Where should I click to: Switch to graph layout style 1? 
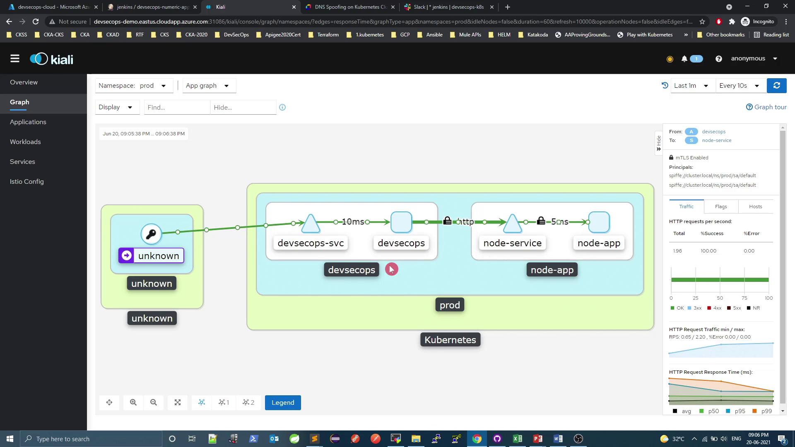pyautogui.click(x=224, y=402)
